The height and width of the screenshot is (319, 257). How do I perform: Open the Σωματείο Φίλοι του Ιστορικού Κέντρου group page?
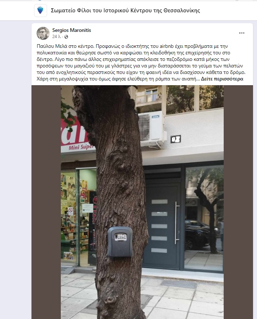pos(125,11)
